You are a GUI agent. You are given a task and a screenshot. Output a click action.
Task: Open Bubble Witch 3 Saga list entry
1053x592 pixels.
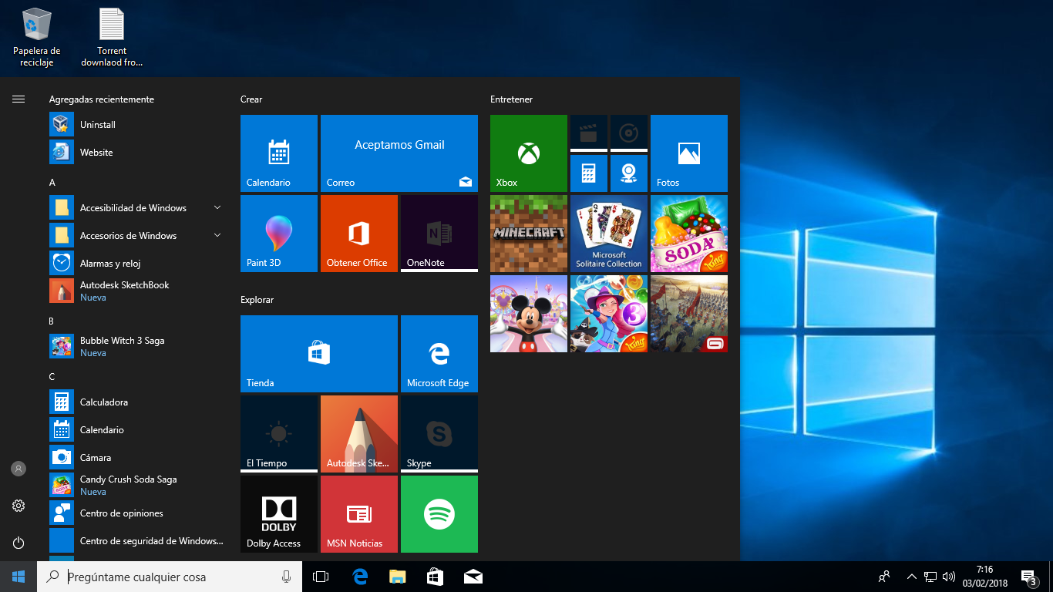coord(137,347)
